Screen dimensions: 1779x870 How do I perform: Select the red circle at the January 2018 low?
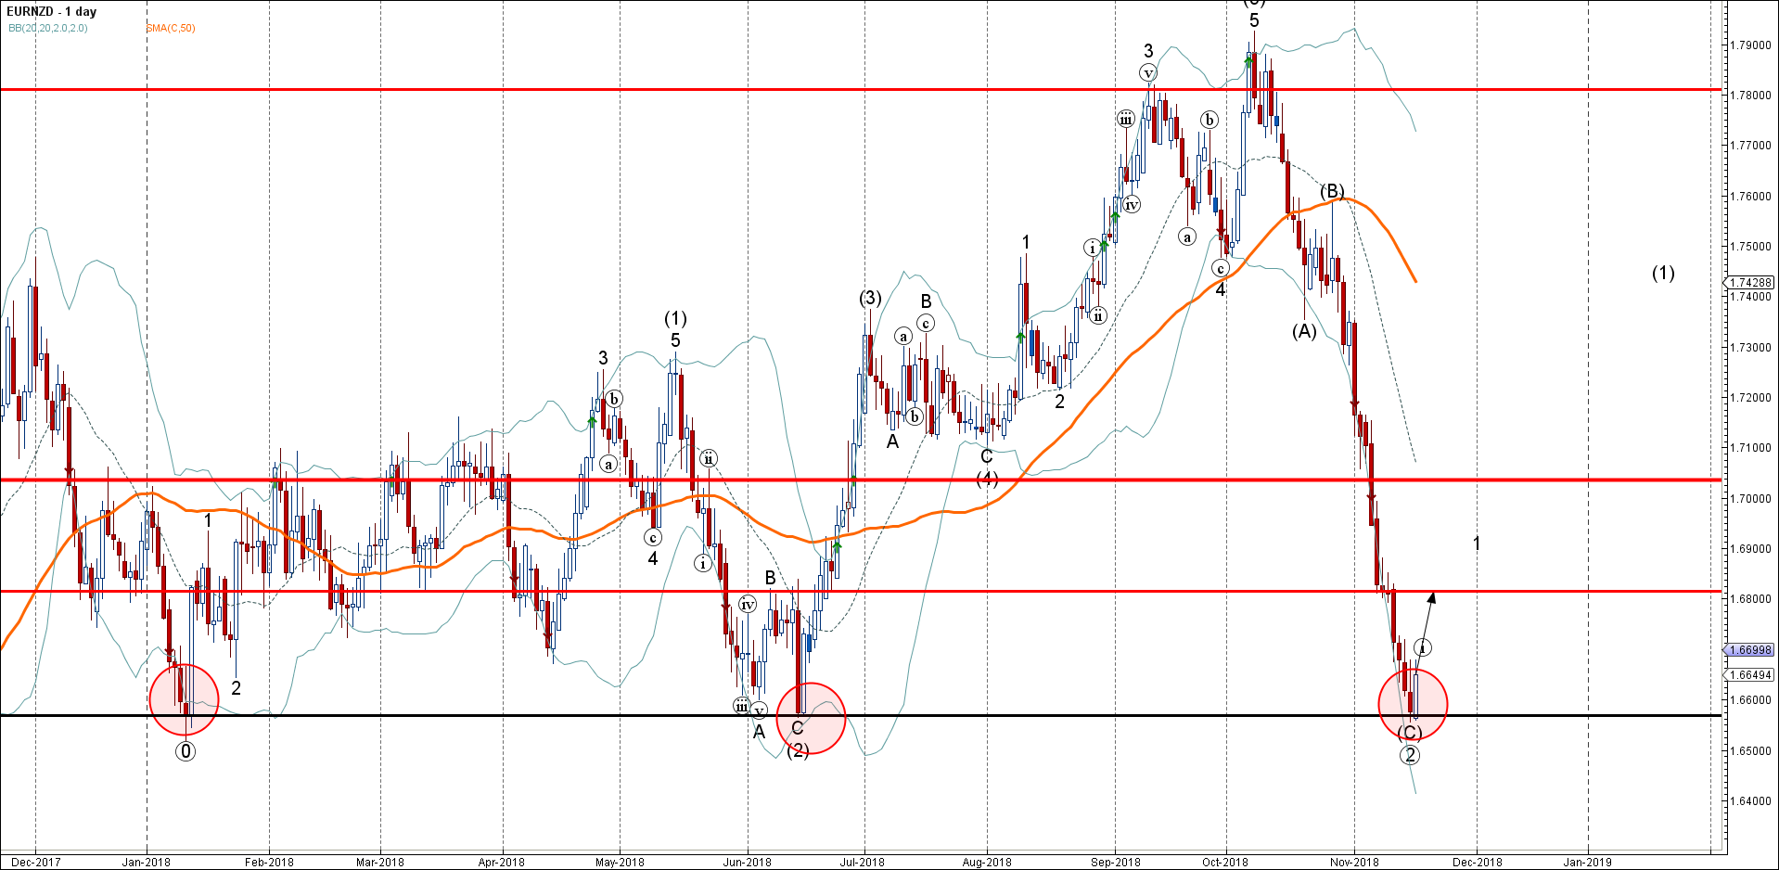(184, 699)
